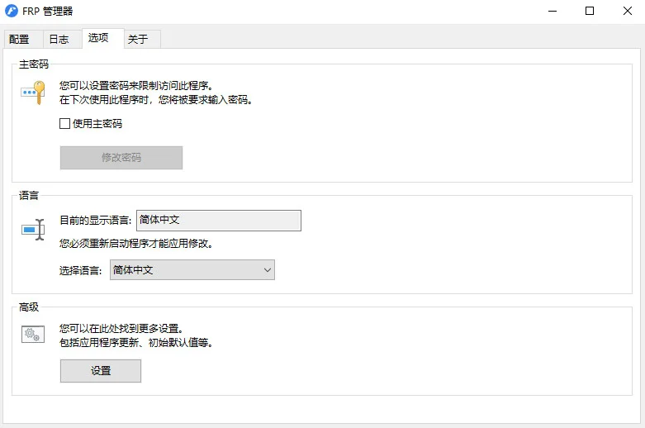
Task: Click the 修改密码 button
Action: coord(121,158)
